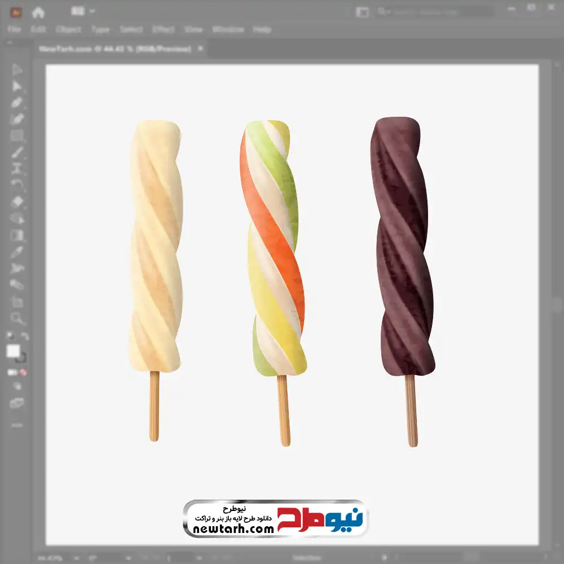
Task: Select the Eraser tool
Action: [17, 201]
